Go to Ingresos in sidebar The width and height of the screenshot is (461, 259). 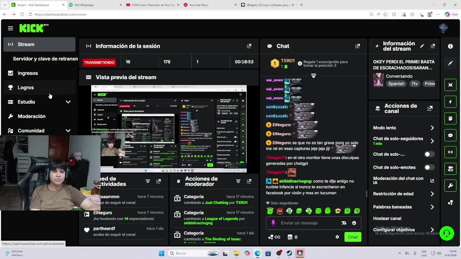[x=40, y=73]
